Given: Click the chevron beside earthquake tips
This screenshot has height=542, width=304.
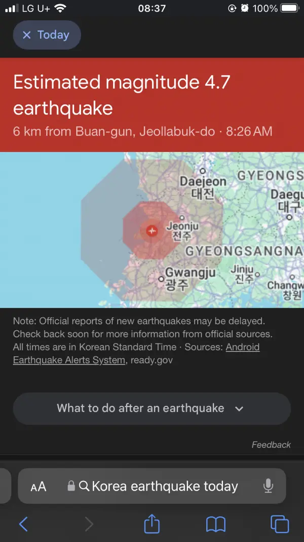Looking at the screenshot, I should (239, 409).
